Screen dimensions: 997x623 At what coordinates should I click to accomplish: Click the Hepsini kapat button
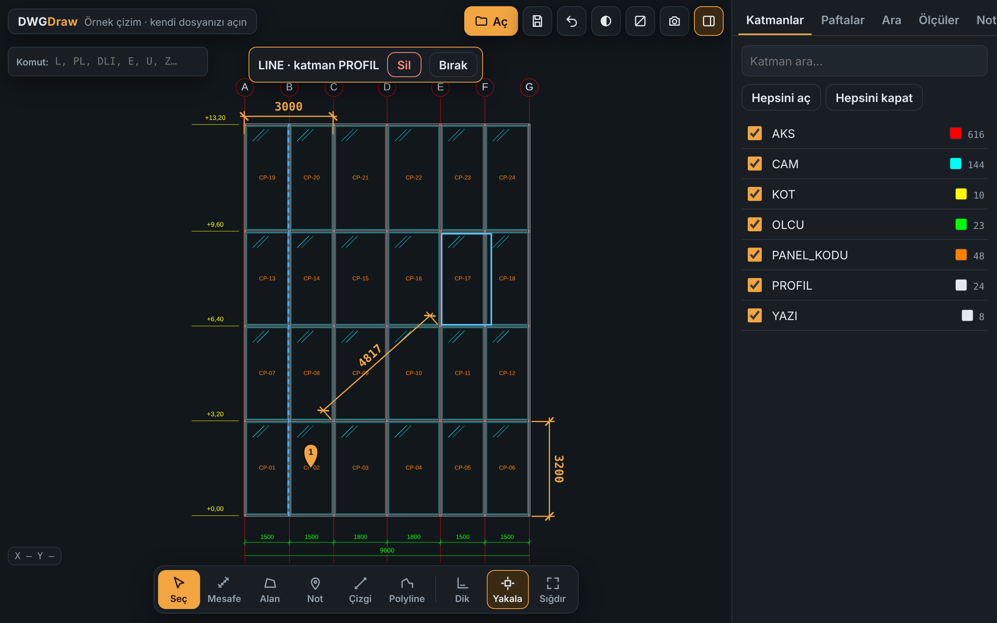874,98
